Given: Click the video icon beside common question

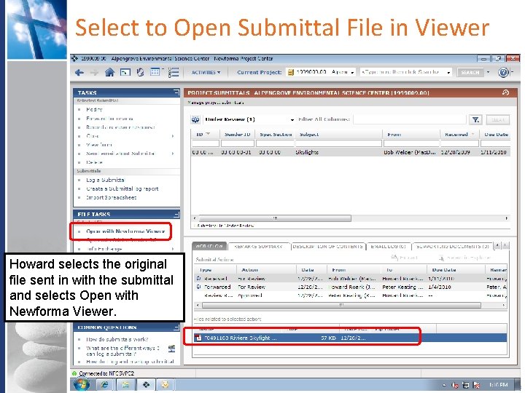Looking at the screenshot, I should (x=171, y=349).
